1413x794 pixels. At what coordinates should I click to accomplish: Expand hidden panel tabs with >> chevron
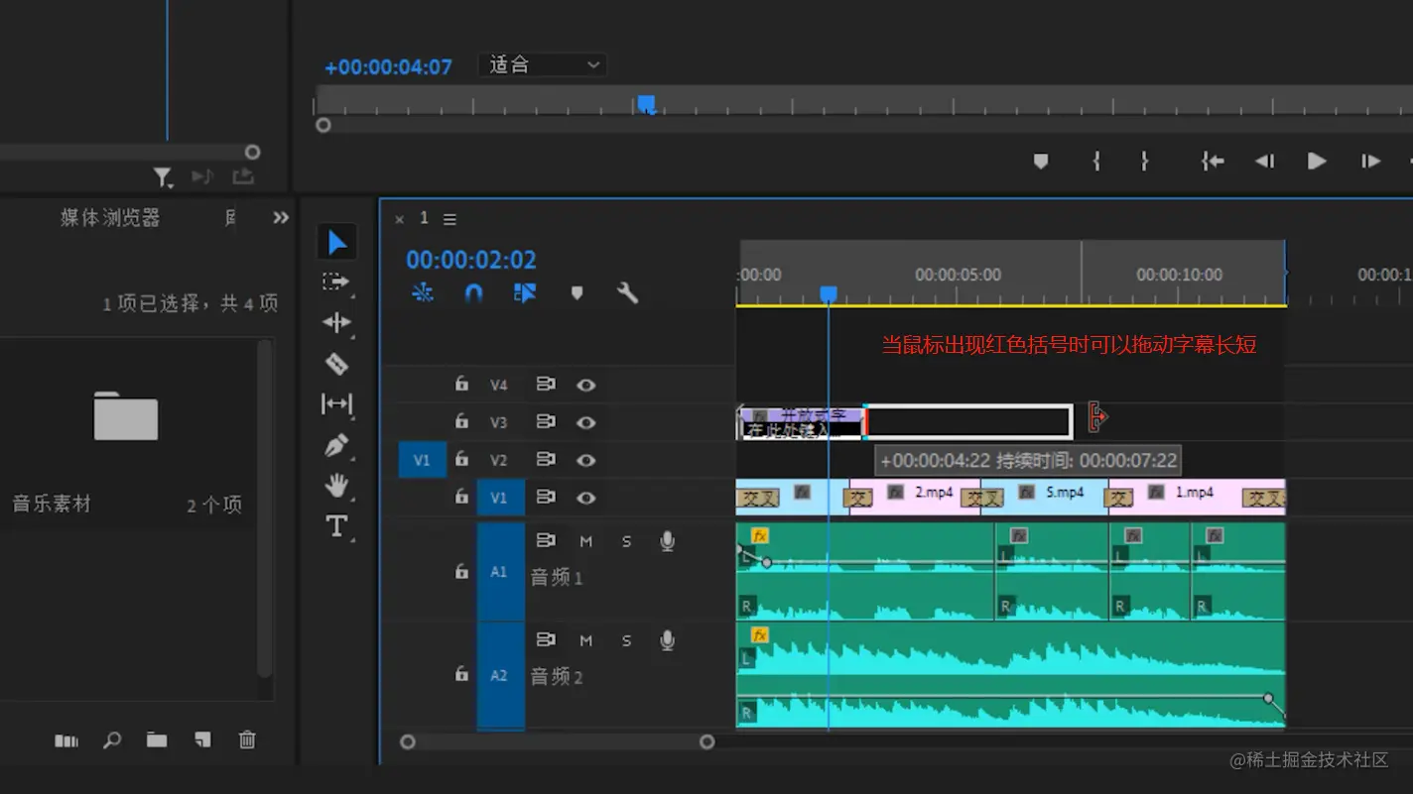281,217
